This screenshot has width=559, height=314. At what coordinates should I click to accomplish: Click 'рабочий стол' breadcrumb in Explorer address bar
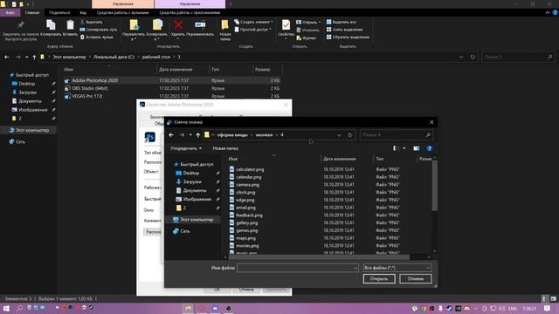155,57
